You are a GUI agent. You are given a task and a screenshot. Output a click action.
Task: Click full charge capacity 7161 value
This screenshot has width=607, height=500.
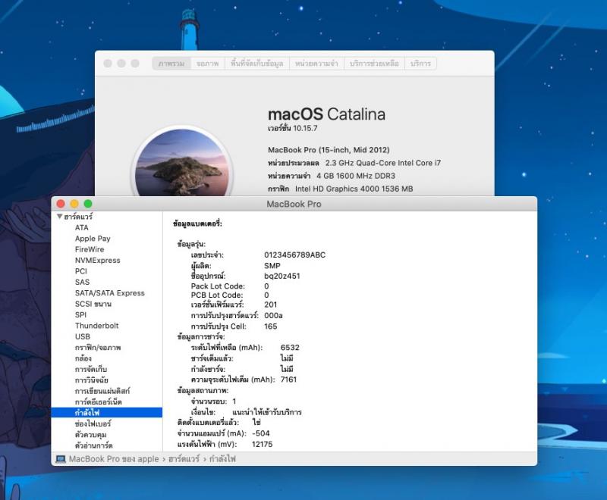289,380
